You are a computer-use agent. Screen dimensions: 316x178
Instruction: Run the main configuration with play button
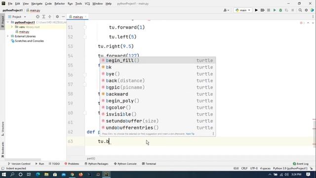tap(256, 10)
